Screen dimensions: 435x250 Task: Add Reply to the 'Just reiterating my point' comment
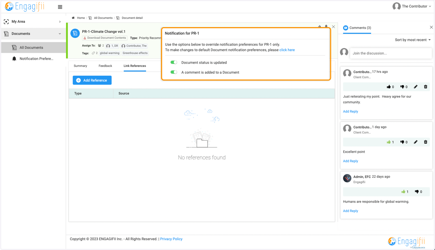(351, 111)
